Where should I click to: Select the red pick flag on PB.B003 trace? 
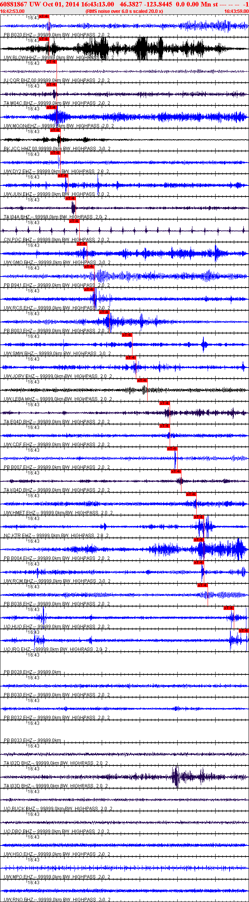[104, 312]
